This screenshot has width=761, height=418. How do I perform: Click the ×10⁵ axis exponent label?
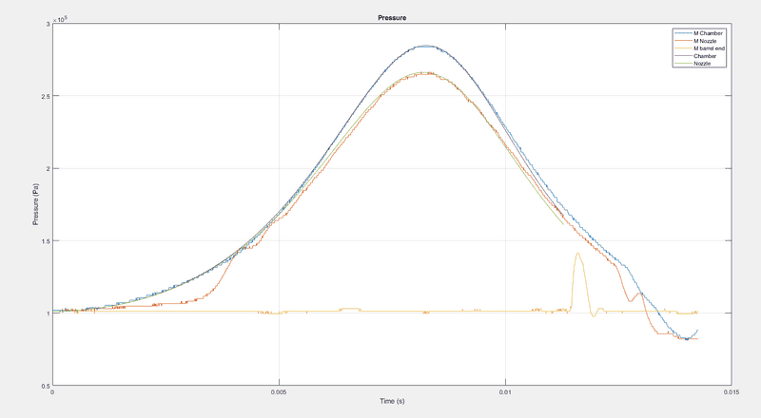(61, 19)
